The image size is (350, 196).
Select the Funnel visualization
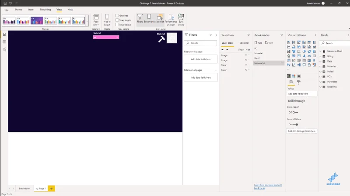click(294, 51)
